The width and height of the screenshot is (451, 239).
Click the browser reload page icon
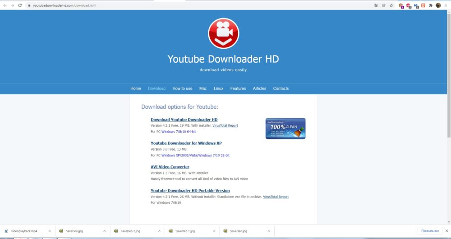coord(20,5)
